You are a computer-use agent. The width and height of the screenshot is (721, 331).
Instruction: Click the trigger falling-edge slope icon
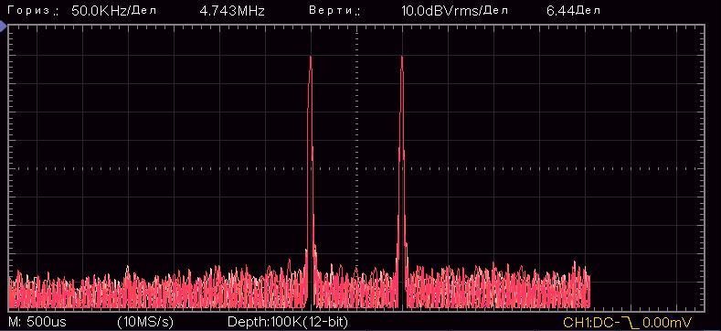pyautogui.click(x=631, y=323)
